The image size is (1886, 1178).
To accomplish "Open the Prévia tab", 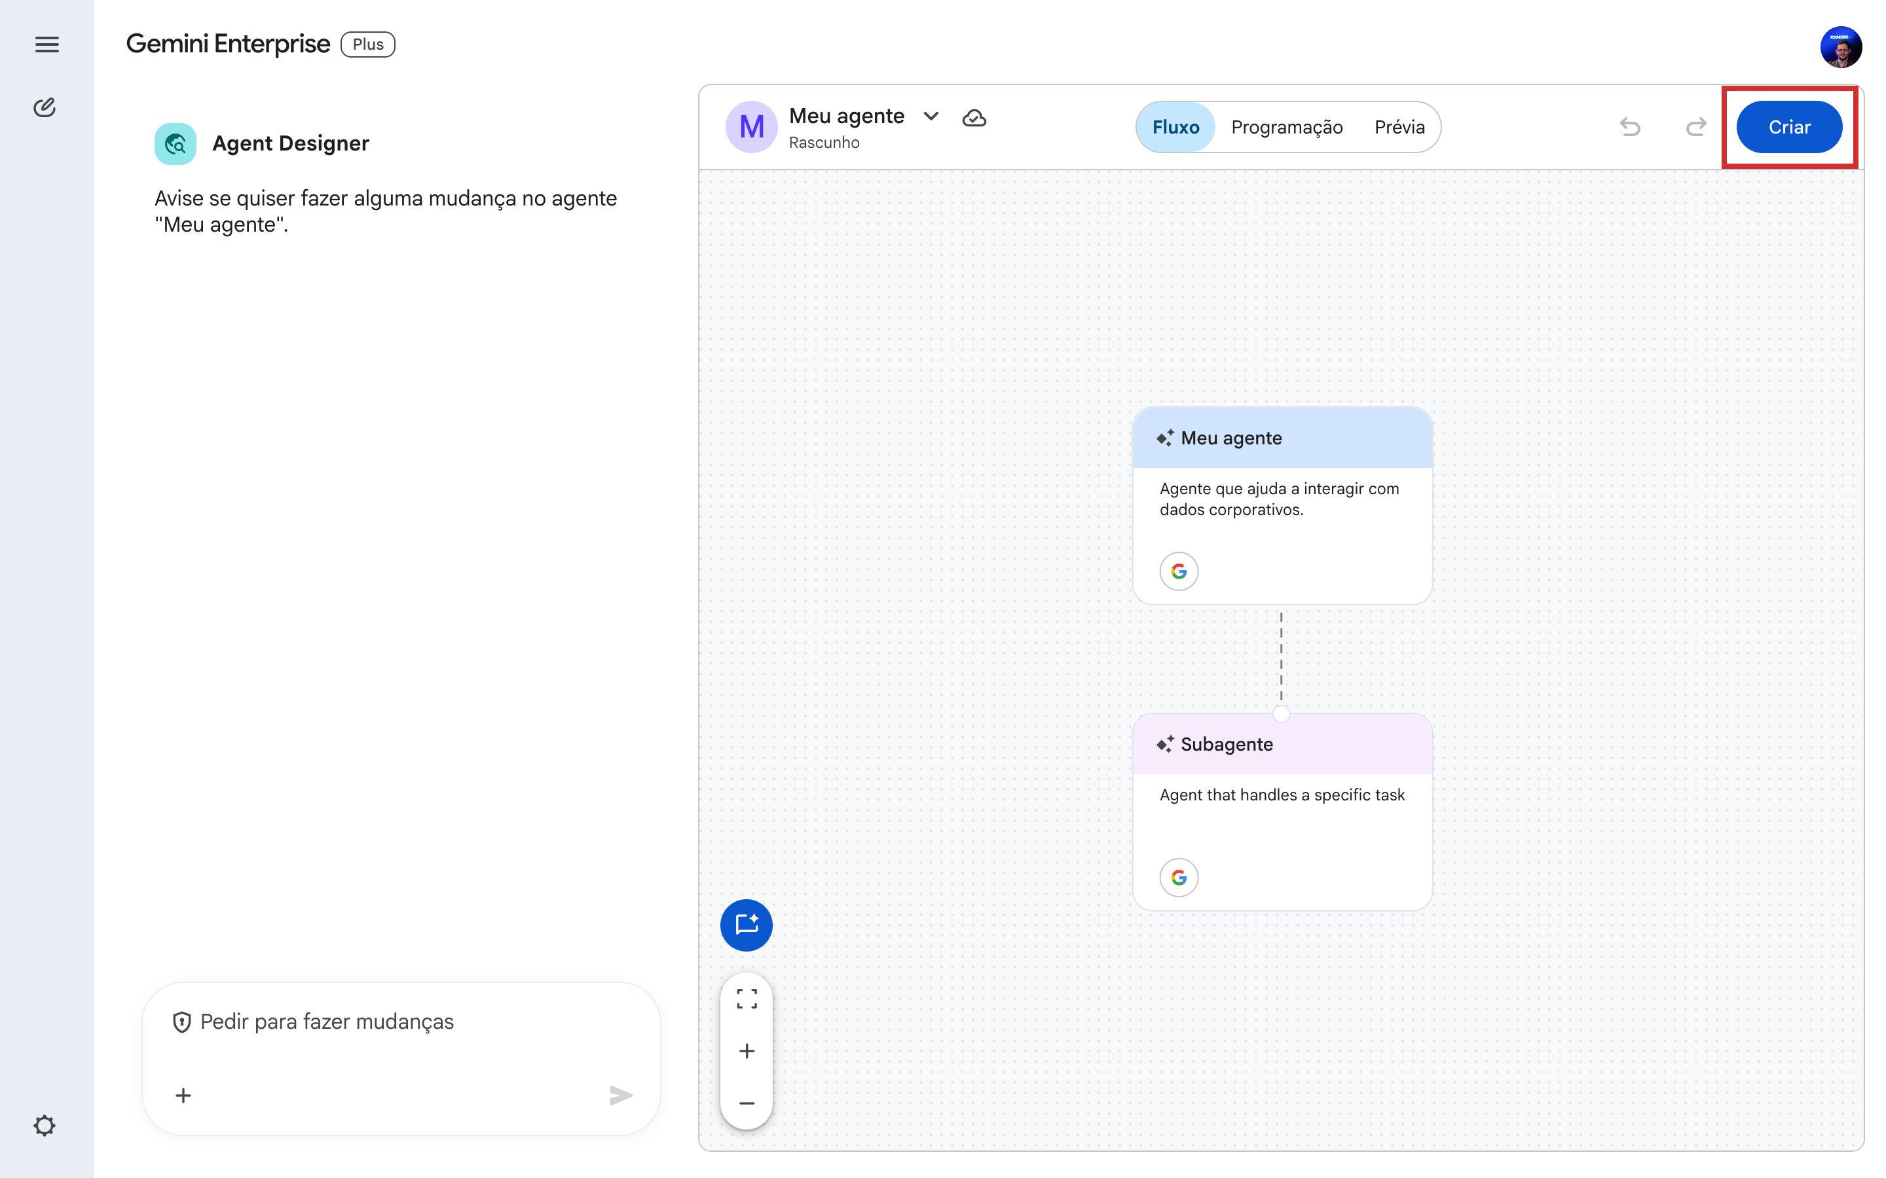I will (1399, 127).
